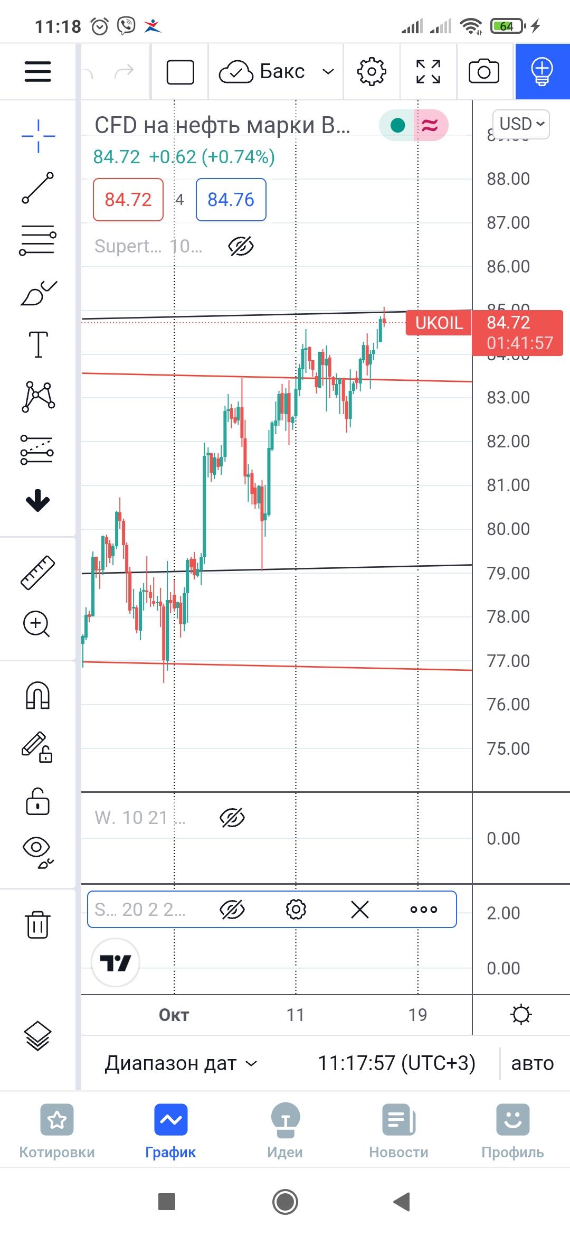
Task: Take a chart snapshot with camera icon
Action: tap(484, 71)
